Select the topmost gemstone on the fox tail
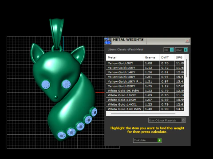This screenshot has height=159, width=213. (x=94, y=112)
